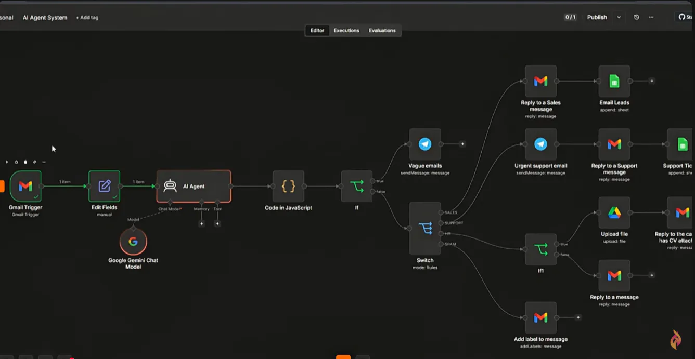Add node after Reply to a message plus
Viewport: 695px width, 359px height.
tap(652, 275)
